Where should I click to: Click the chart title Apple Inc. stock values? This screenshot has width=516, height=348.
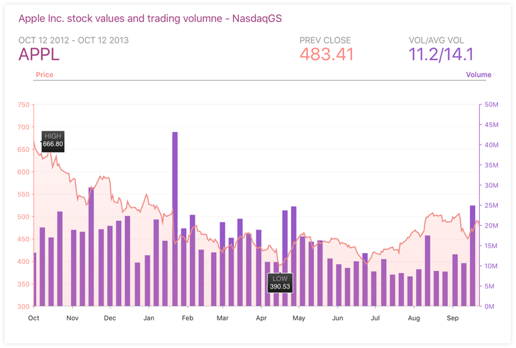click(x=150, y=19)
